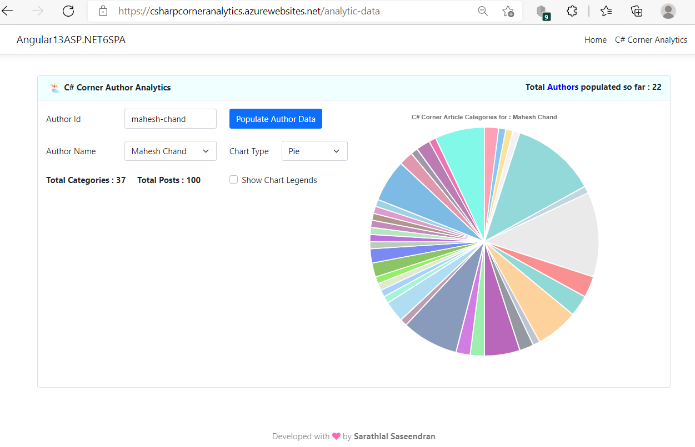Click the back navigation arrow
Screen dimensions: 695x447
[7, 11]
